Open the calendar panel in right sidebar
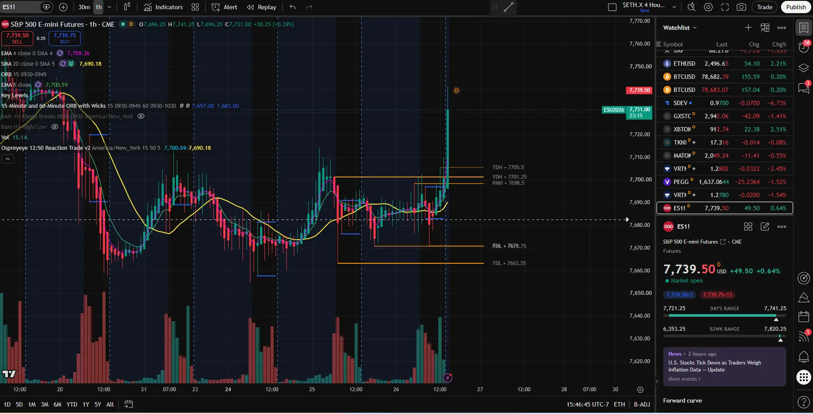The width and height of the screenshot is (813, 414). tap(804, 317)
